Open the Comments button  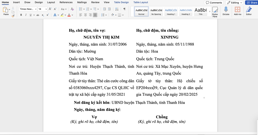click(214, 3)
